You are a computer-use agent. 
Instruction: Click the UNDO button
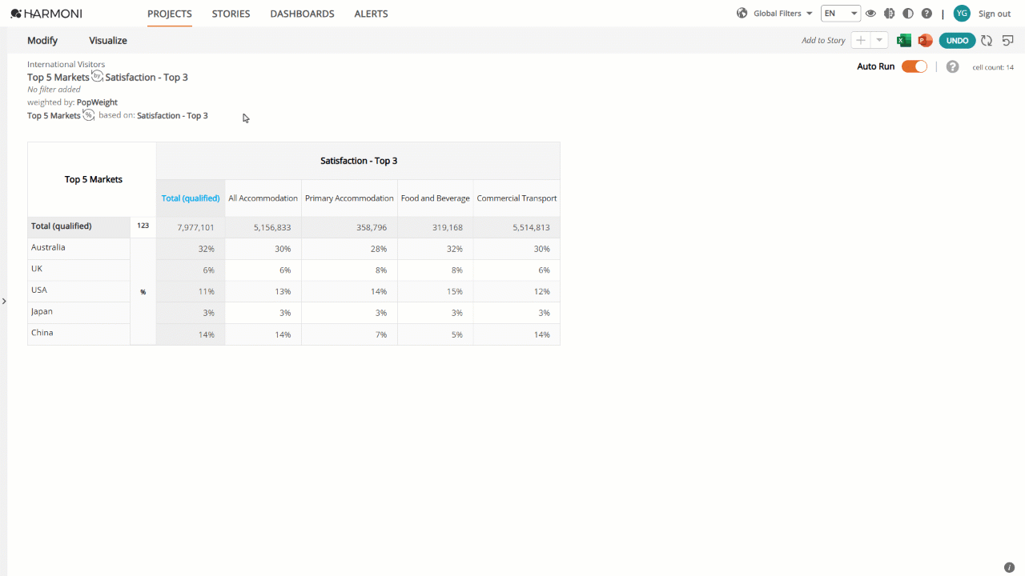click(957, 41)
